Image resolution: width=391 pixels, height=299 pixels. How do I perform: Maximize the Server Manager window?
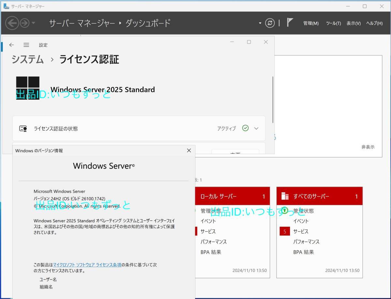[365, 6]
